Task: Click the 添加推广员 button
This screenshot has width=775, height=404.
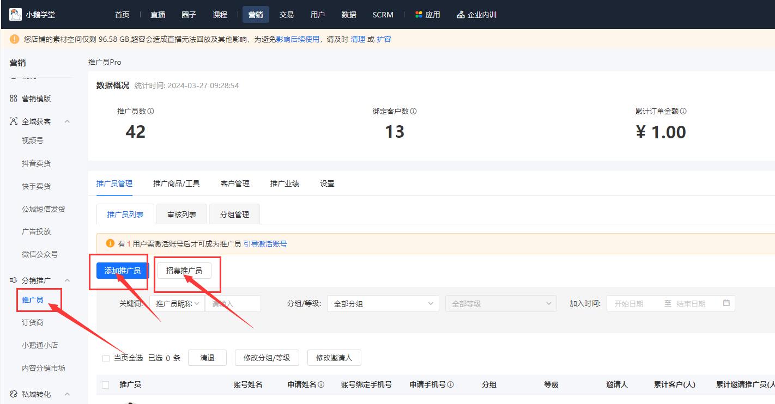Action: click(x=123, y=271)
